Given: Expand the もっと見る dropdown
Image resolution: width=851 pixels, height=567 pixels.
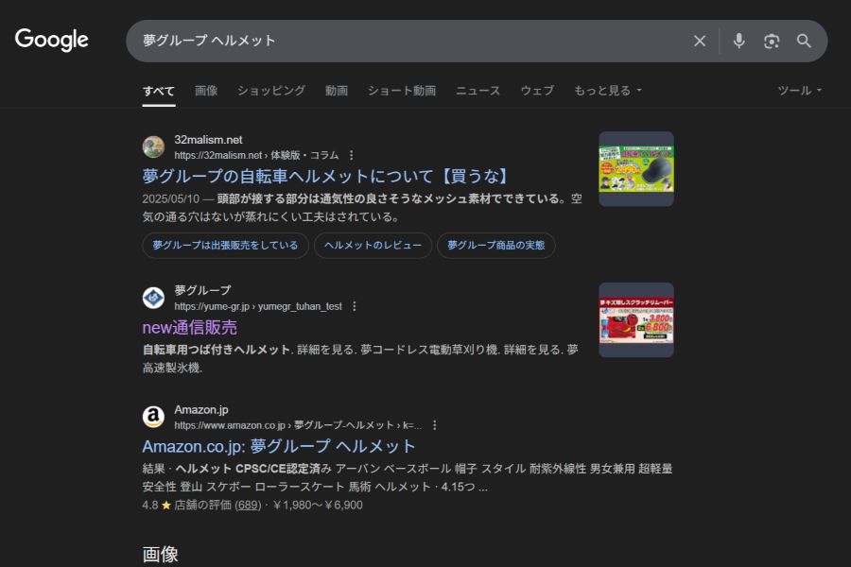Looking at the screenshot, I should [x=608, y=91].
